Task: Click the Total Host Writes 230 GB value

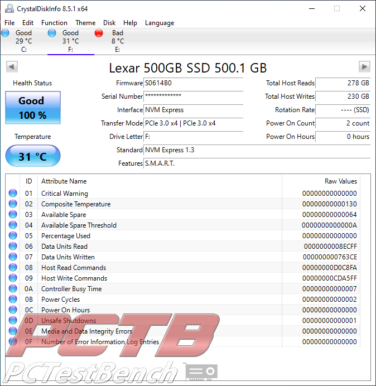Action: click(343, 96)
